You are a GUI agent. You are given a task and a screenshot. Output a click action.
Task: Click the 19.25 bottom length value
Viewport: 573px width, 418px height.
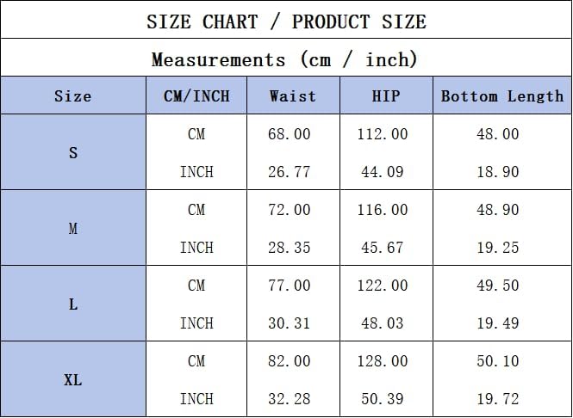pos(498,248)
